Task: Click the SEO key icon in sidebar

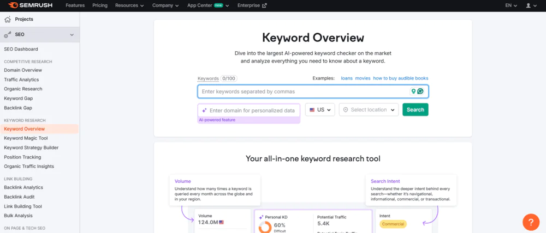Action: pyautogui.click(x=8, y=35)
